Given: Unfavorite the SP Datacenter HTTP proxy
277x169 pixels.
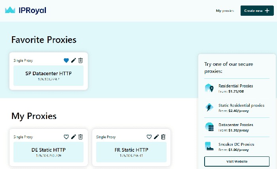Looking at the screenshot, I should (x=66, y=61).
